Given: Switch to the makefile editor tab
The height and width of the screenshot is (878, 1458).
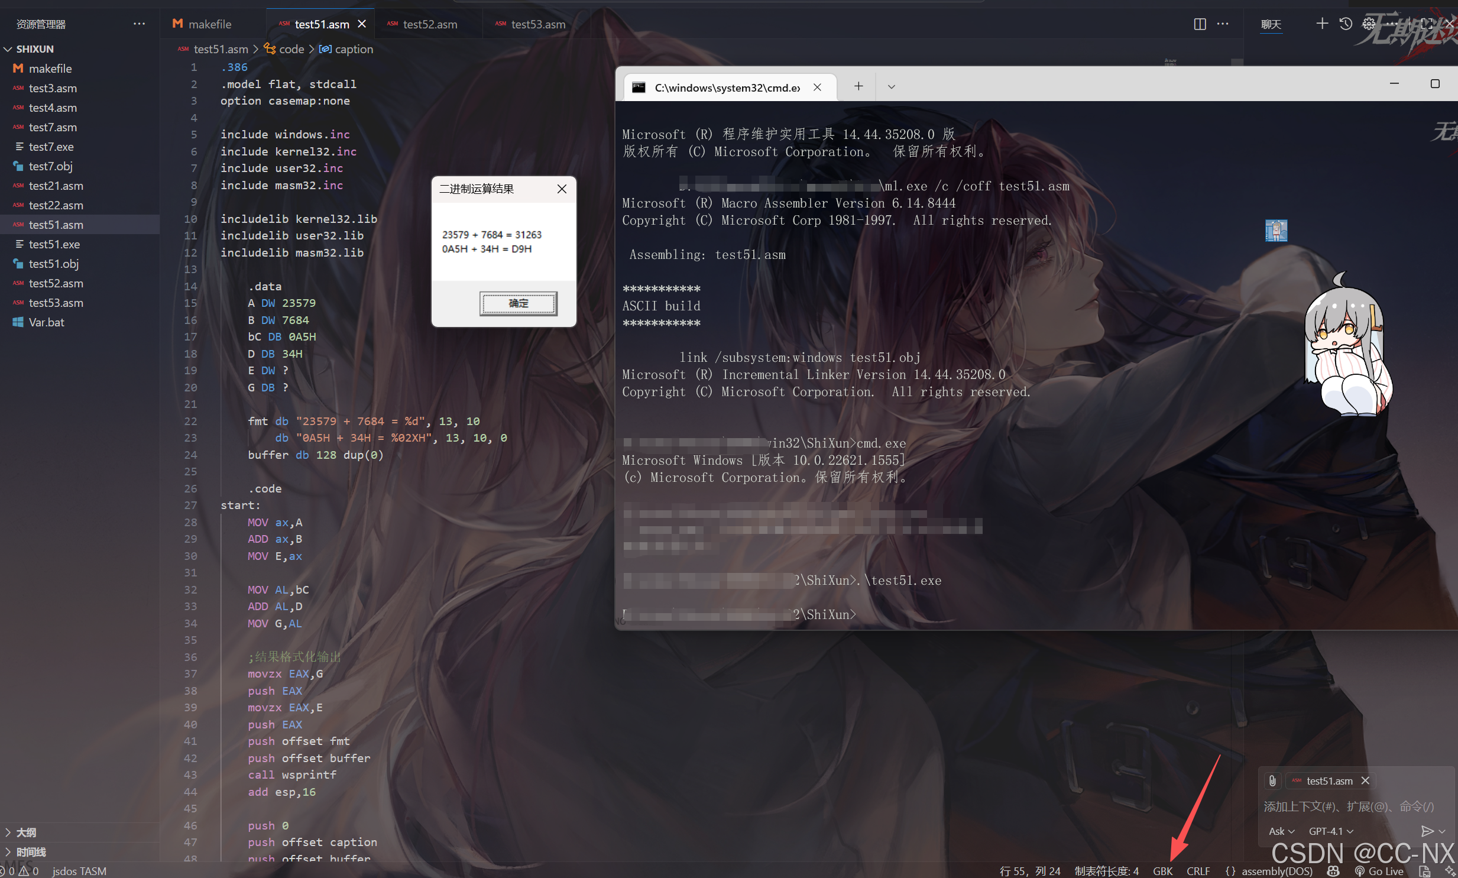Looking at the screenshot, I should click(x=209, y=24).
